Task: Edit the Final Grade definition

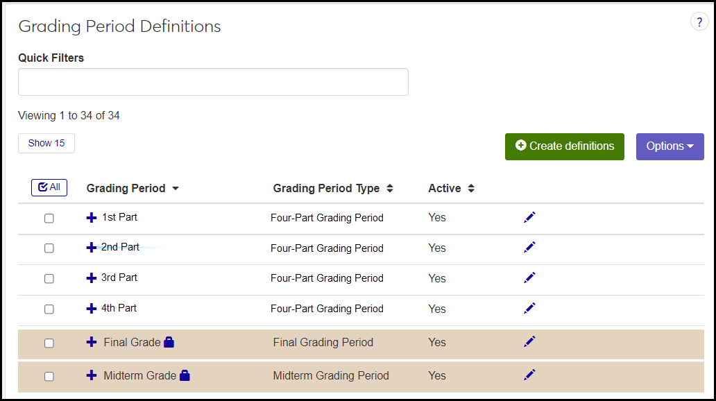Action: coord(530,342)
